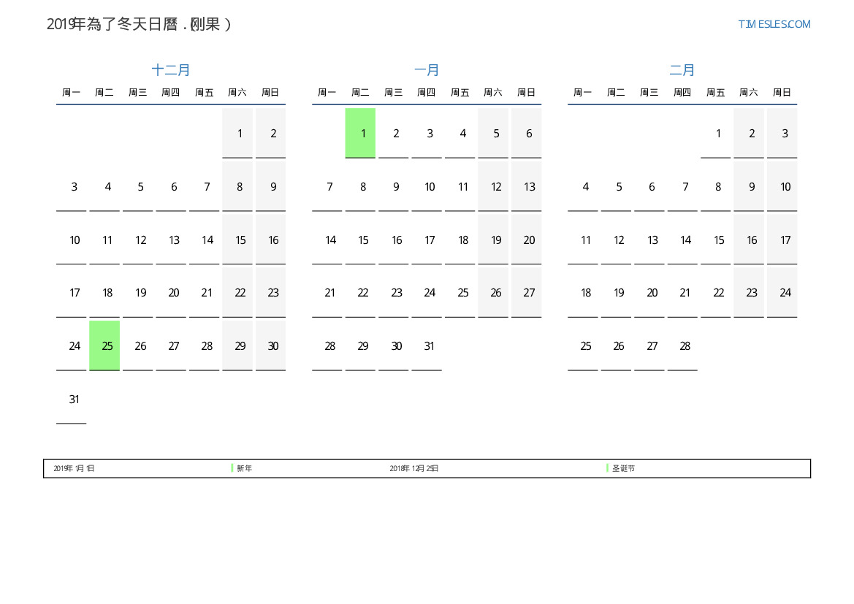Click highlighted December 25 date
This screenshot has height=604, width=854.
pyautogui.click(x=104, y=345)
